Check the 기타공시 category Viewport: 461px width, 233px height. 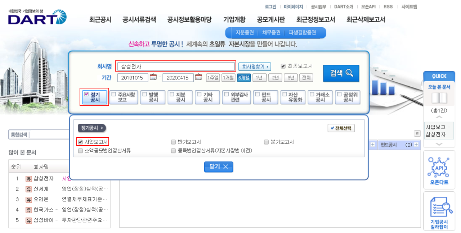pos(200,94)
